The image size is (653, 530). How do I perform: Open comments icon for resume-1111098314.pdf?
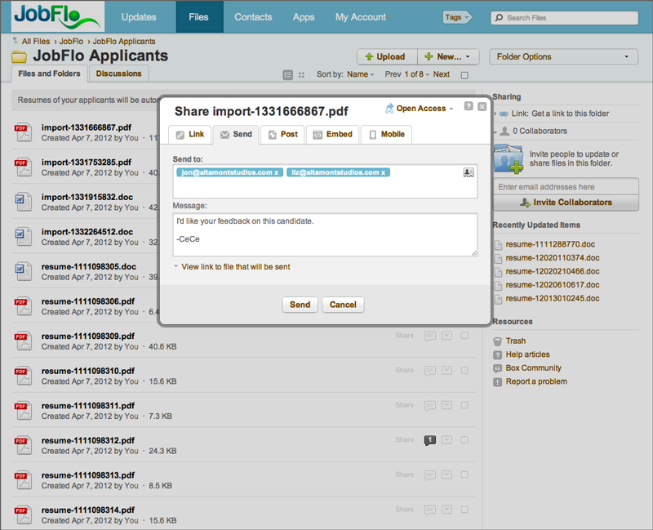point(430,510)
